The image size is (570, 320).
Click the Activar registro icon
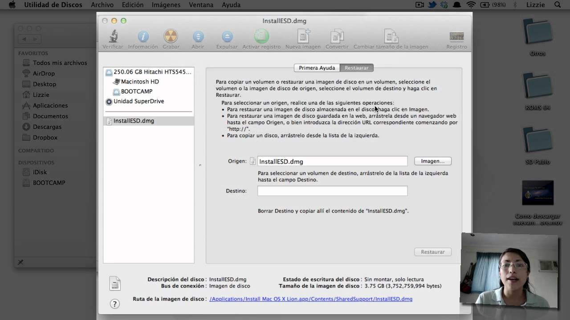pos(261,36)
